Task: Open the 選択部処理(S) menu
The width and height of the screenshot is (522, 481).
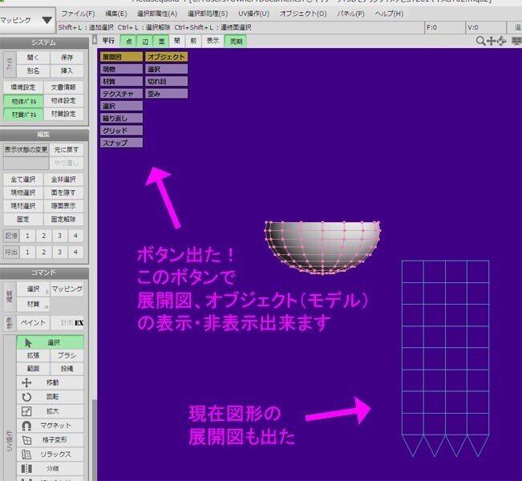Action: (208, 14)
